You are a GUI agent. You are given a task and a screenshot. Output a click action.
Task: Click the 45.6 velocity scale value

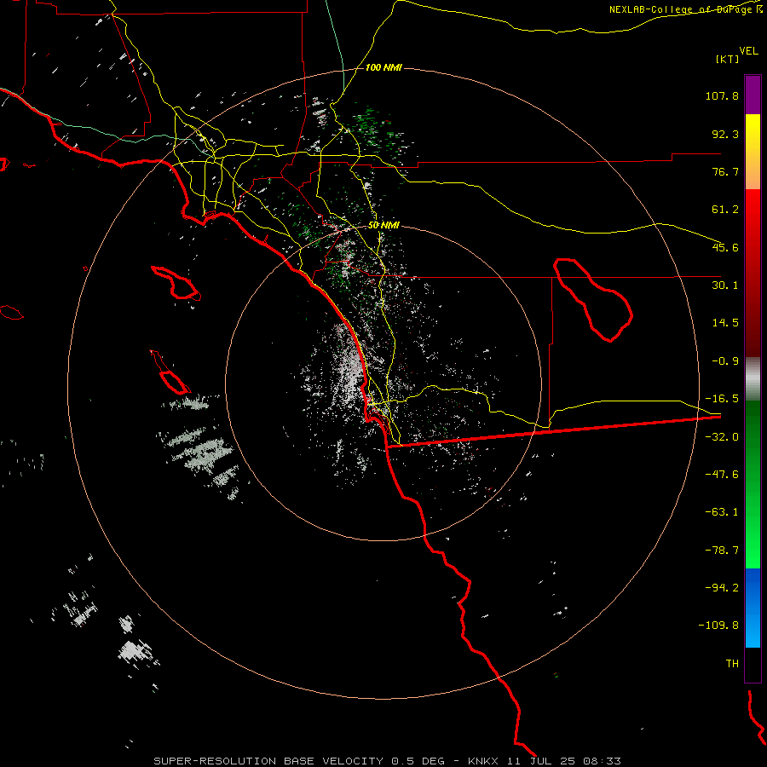[725, 247]
